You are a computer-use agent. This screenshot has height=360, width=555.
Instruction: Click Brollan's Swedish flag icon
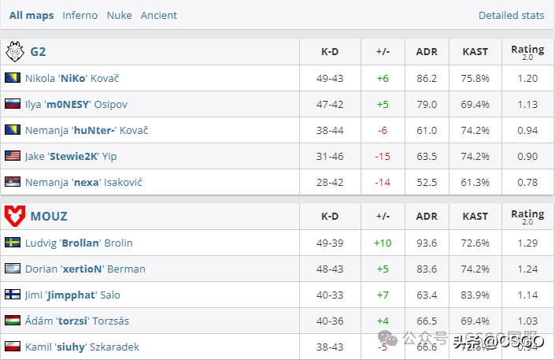(13, 243)
